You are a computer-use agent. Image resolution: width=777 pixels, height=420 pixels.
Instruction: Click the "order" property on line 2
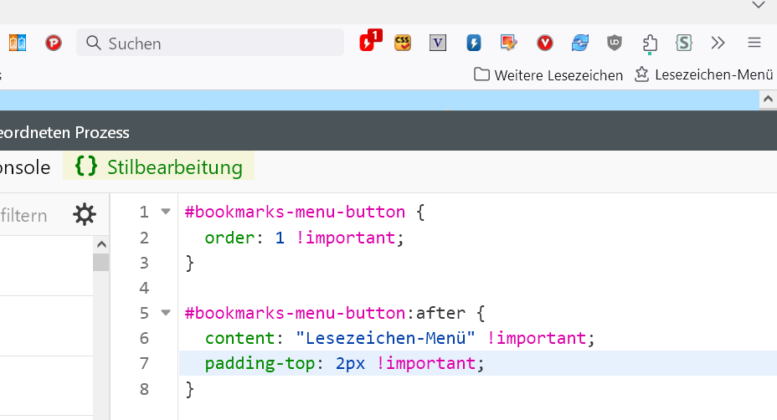(x=230, y=238)
